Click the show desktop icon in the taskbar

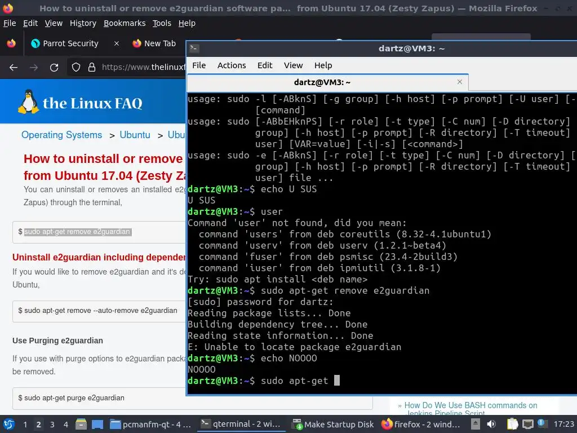(x=97, y=424)
